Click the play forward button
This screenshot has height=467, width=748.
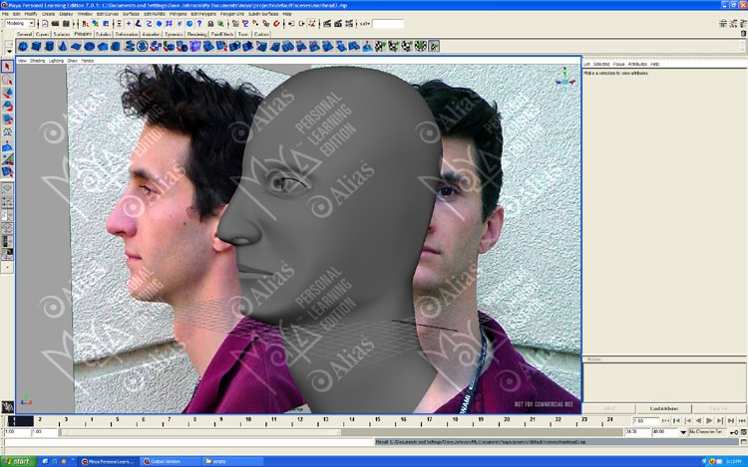(x=709, y=421)
